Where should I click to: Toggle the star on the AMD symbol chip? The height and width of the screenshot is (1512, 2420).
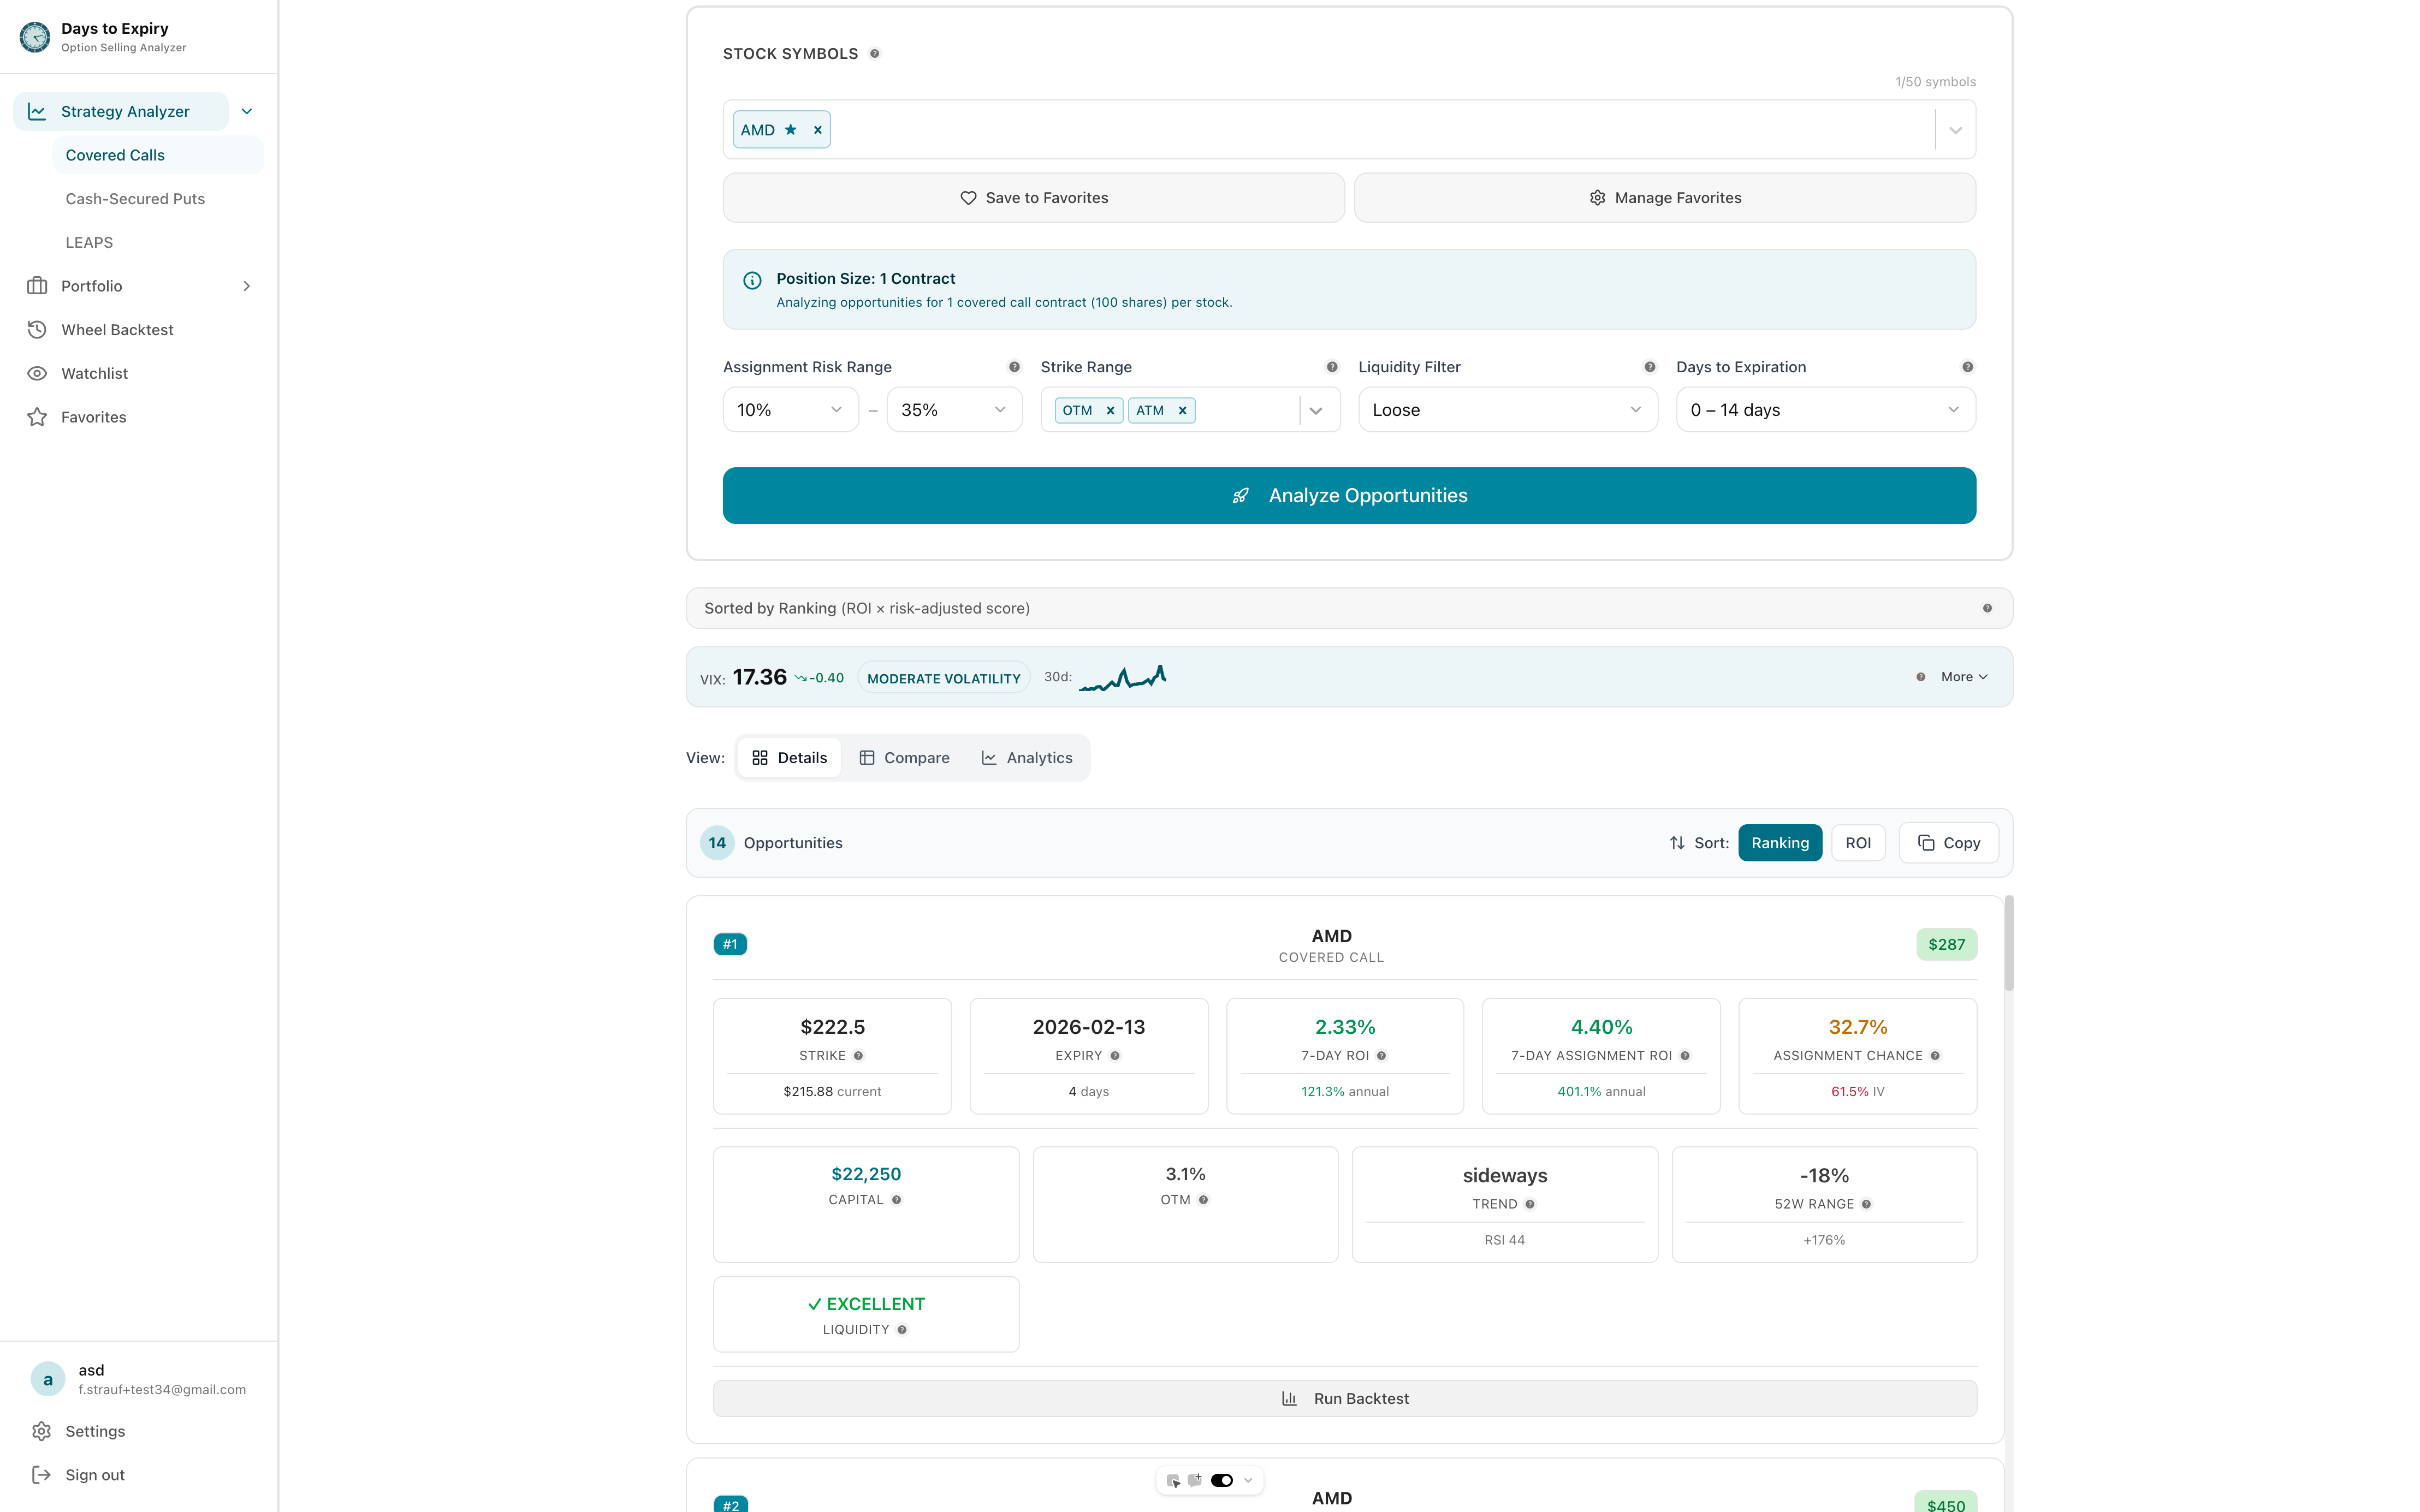(x=790, y=129)
